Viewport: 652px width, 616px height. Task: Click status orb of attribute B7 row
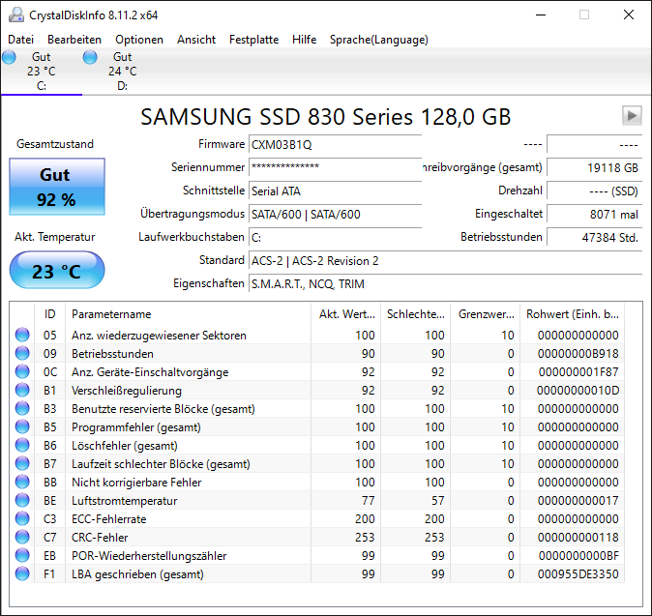[x=22, y=463]
